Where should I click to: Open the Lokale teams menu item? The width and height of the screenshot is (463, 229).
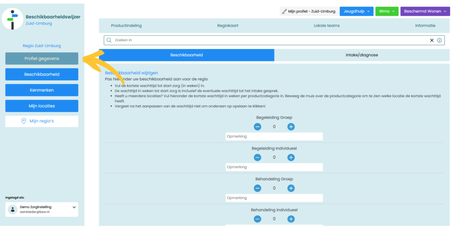(x=326, y=26)
